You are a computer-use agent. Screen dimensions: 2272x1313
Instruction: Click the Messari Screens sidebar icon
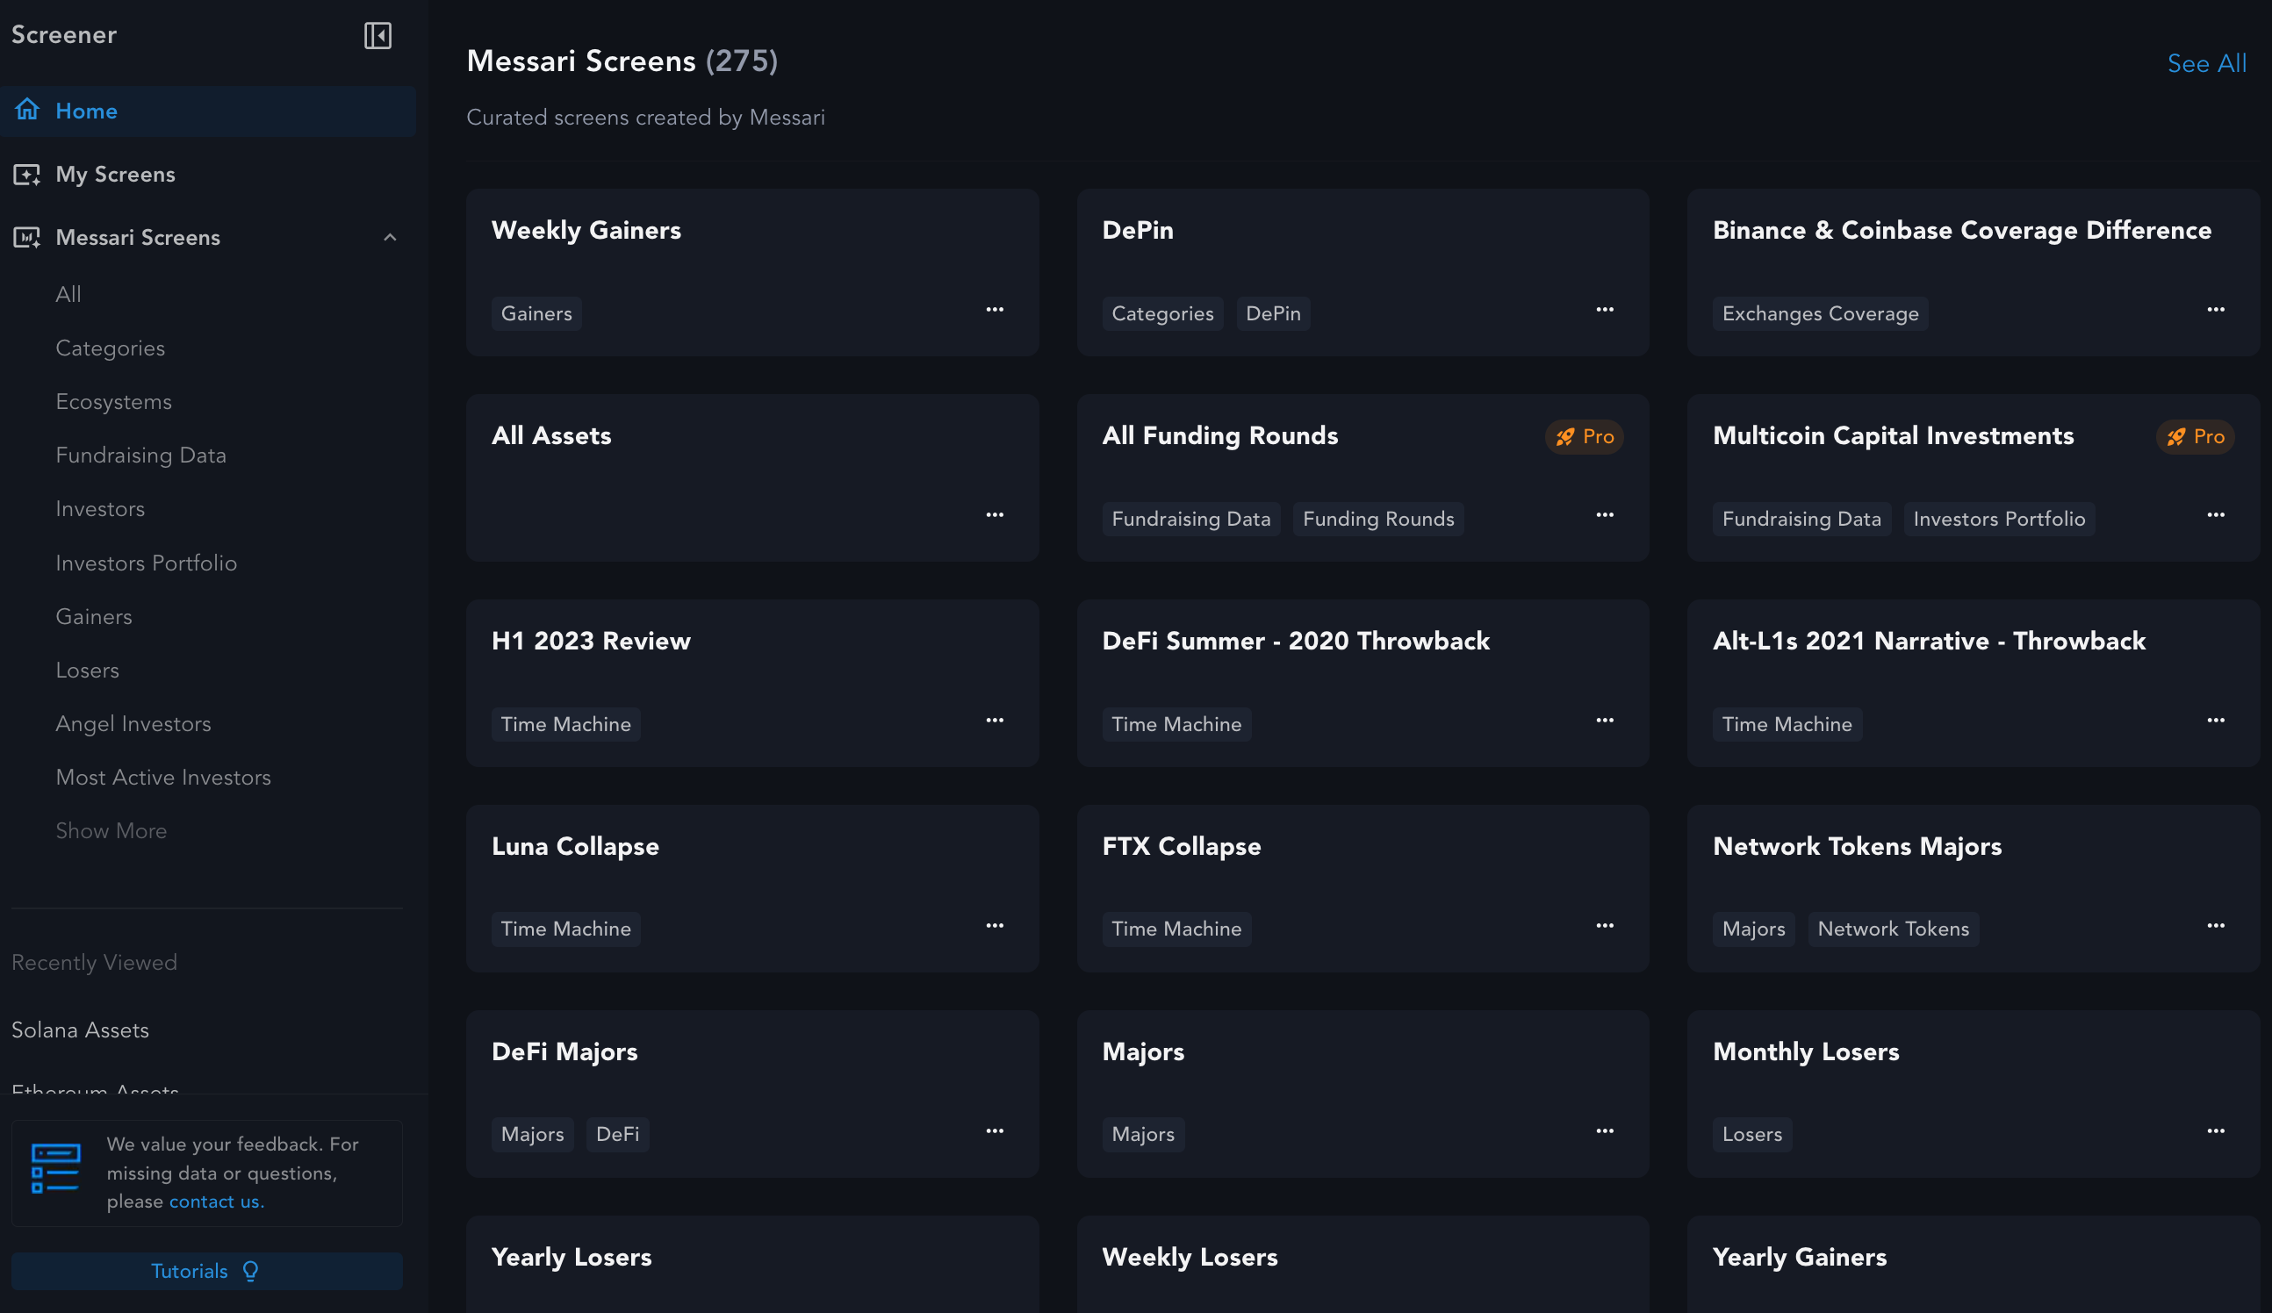(x=27, y=237)
